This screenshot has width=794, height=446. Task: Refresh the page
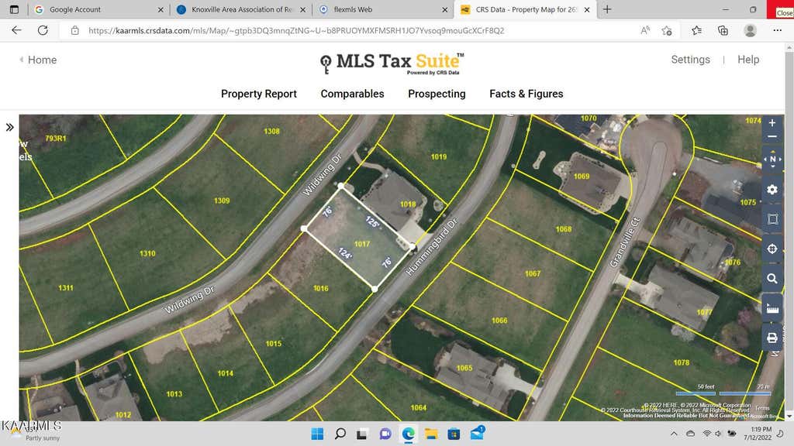pos(43,30)
